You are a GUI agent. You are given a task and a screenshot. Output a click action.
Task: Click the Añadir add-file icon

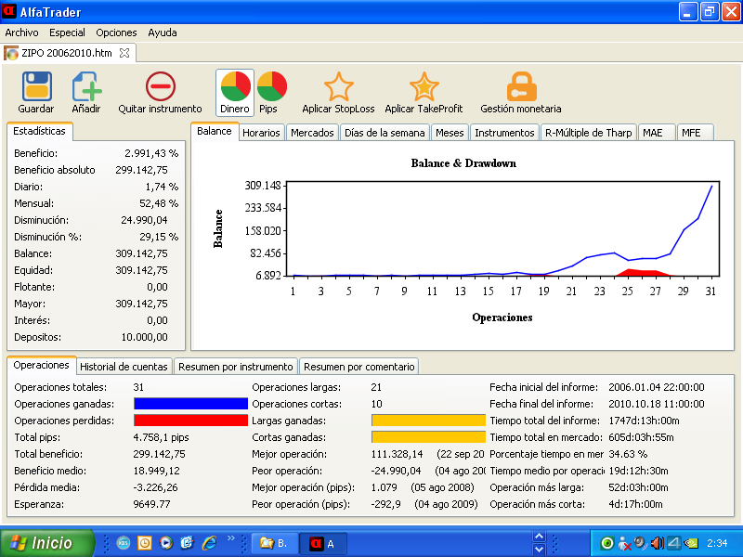pyautogui.click(x=86, y=87)
